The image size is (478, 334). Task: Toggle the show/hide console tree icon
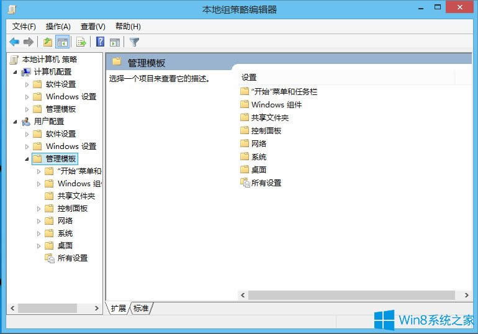click(x=63, y=42)
